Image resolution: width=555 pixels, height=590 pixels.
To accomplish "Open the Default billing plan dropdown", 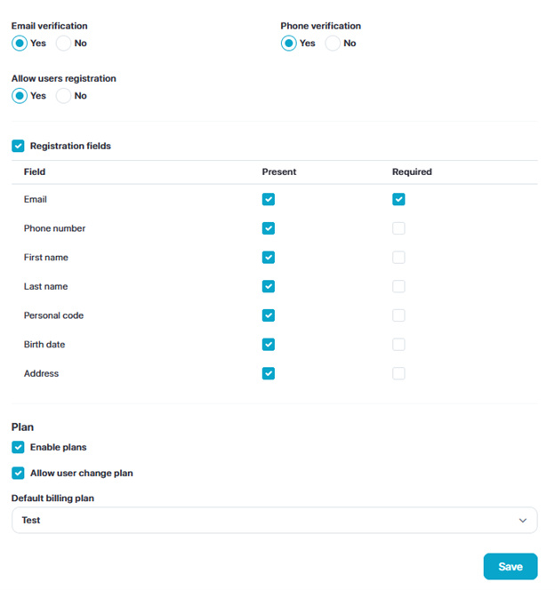I will 274,521.
